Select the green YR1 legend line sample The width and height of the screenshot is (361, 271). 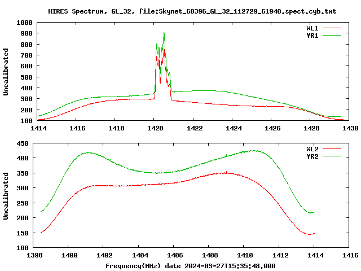click(x=332, y=34)
